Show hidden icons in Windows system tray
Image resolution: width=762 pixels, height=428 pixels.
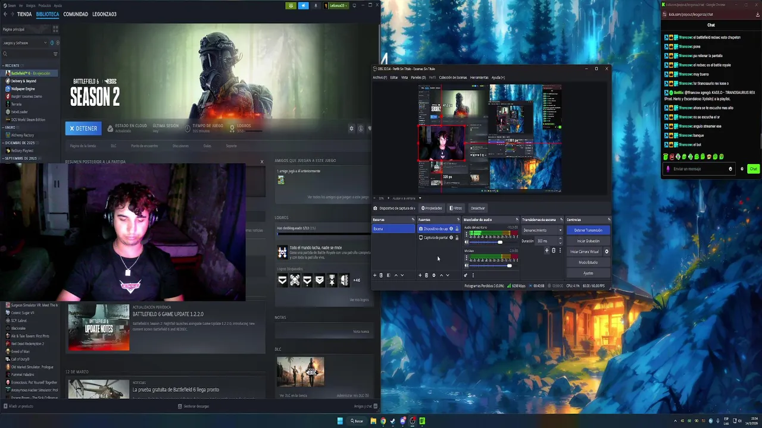pos(675,421)
